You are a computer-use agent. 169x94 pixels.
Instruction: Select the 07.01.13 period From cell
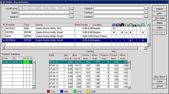point(7,62)
